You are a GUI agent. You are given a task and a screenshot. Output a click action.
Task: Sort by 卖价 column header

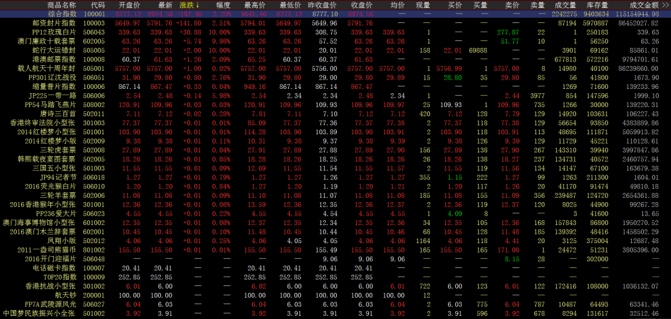[x=512, y=5]
